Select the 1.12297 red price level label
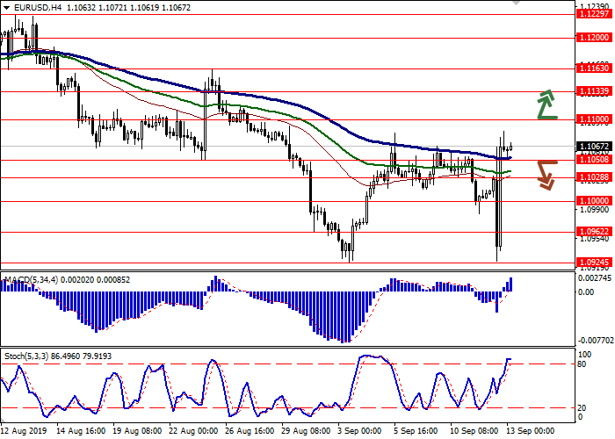615x439 pixels. click(591, 14)
